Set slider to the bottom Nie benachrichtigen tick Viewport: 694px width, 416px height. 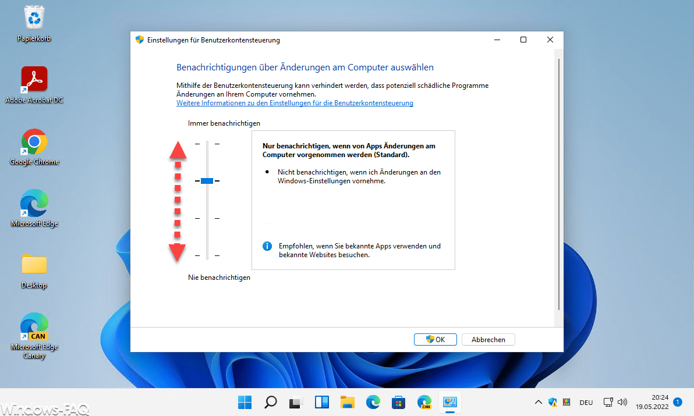(207, 255)
